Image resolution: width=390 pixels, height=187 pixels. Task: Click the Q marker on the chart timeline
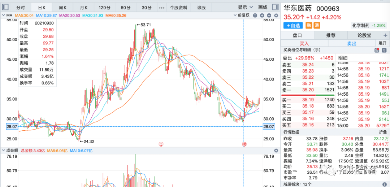(x=161, y=144)
